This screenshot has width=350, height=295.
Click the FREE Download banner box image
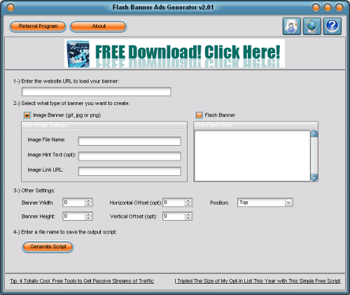[78, 54]
